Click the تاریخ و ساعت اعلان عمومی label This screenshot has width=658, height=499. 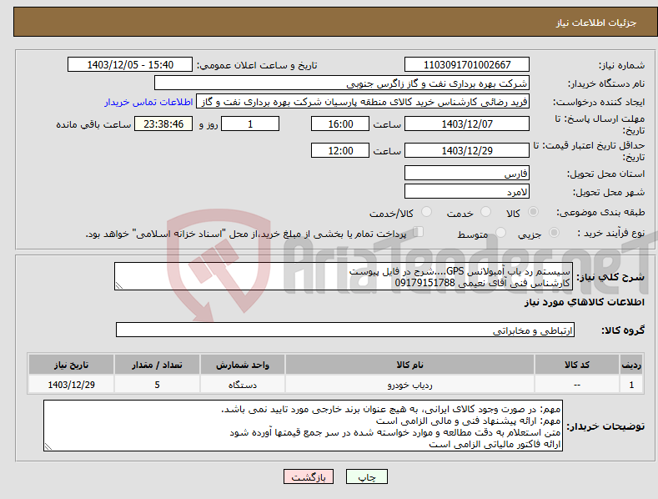tap(257, 66)
